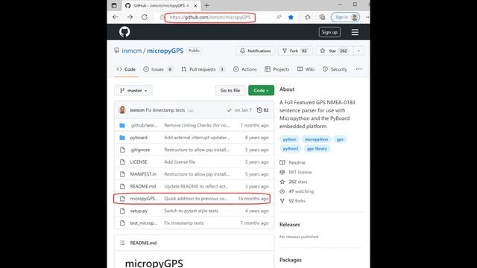Click the commit status checkmark

pos(229,110)
